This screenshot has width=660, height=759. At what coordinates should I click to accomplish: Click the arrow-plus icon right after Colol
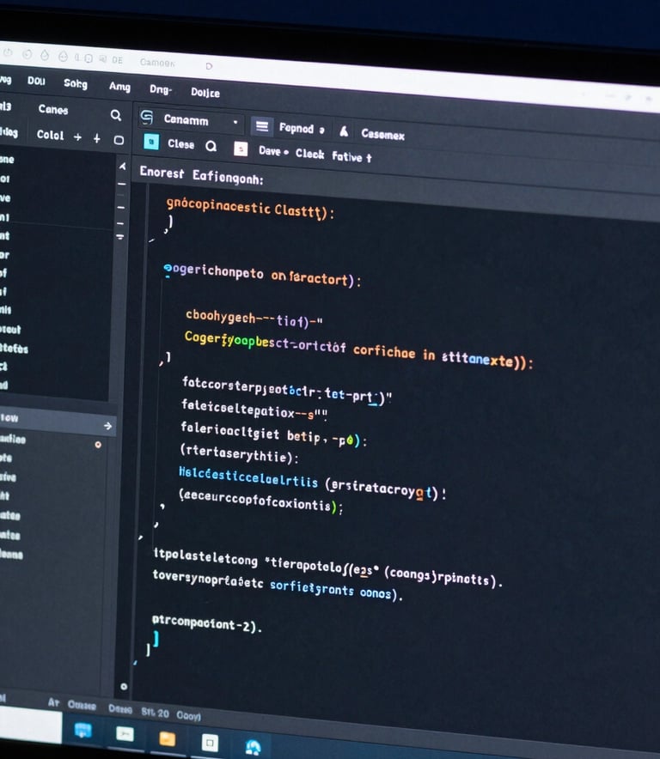click(x=77, y=137)
